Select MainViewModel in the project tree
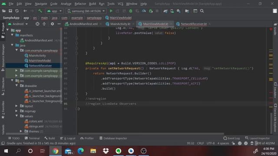The image size is (278, 156). tap(40, 61)
